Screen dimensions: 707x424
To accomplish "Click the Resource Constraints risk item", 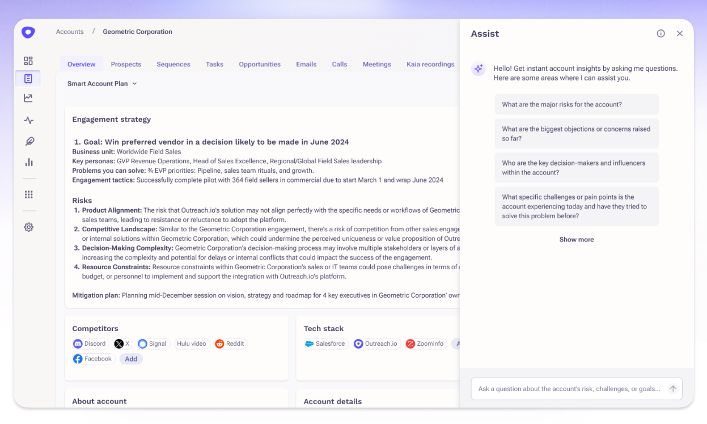I will [266, 272].
